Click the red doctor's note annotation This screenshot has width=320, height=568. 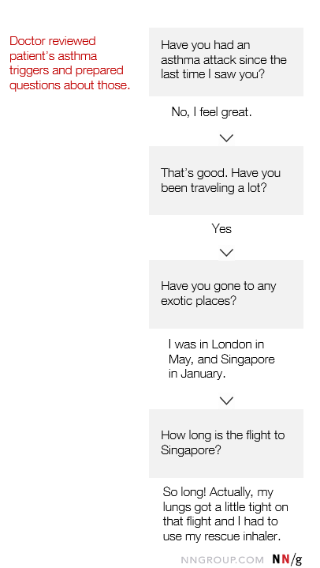coord(69,63)
